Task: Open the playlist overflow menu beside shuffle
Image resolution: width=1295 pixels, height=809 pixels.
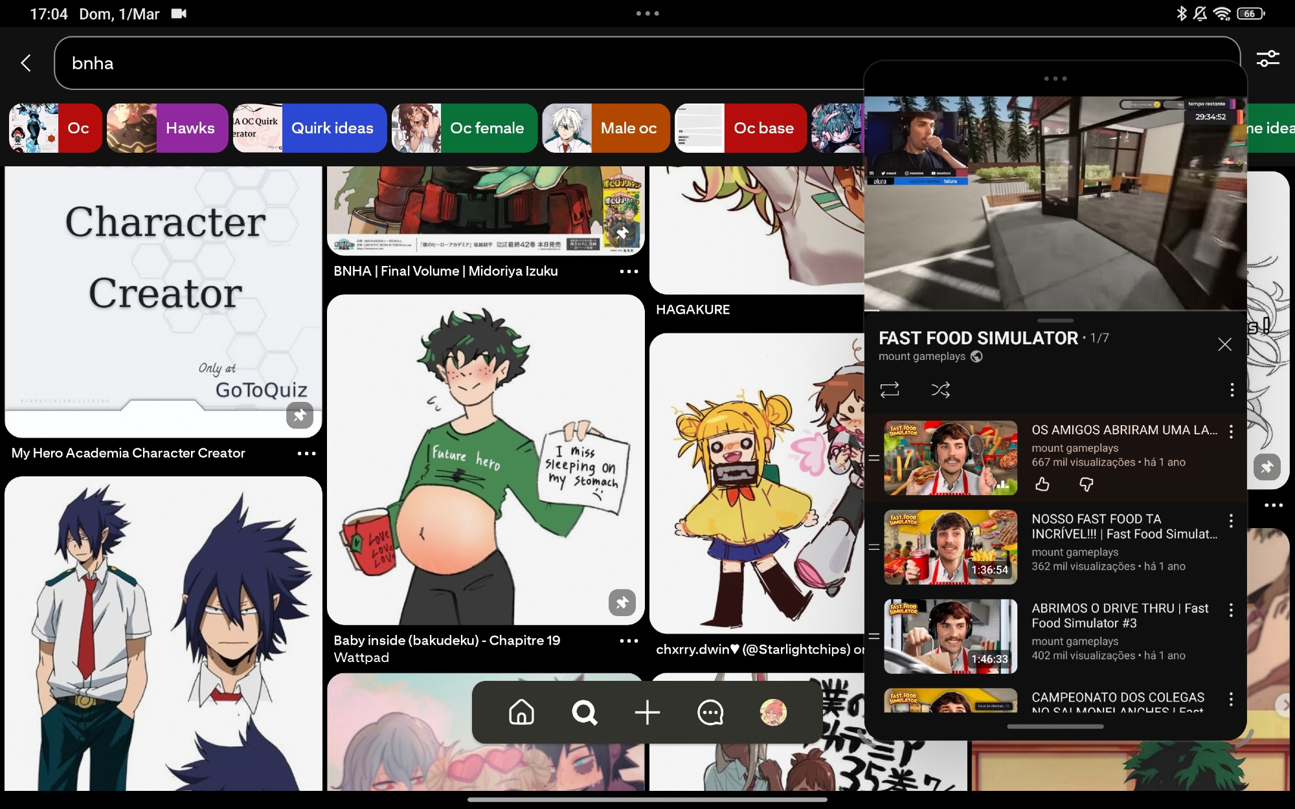Action: pyautogui.click(x=1232, y=390)
